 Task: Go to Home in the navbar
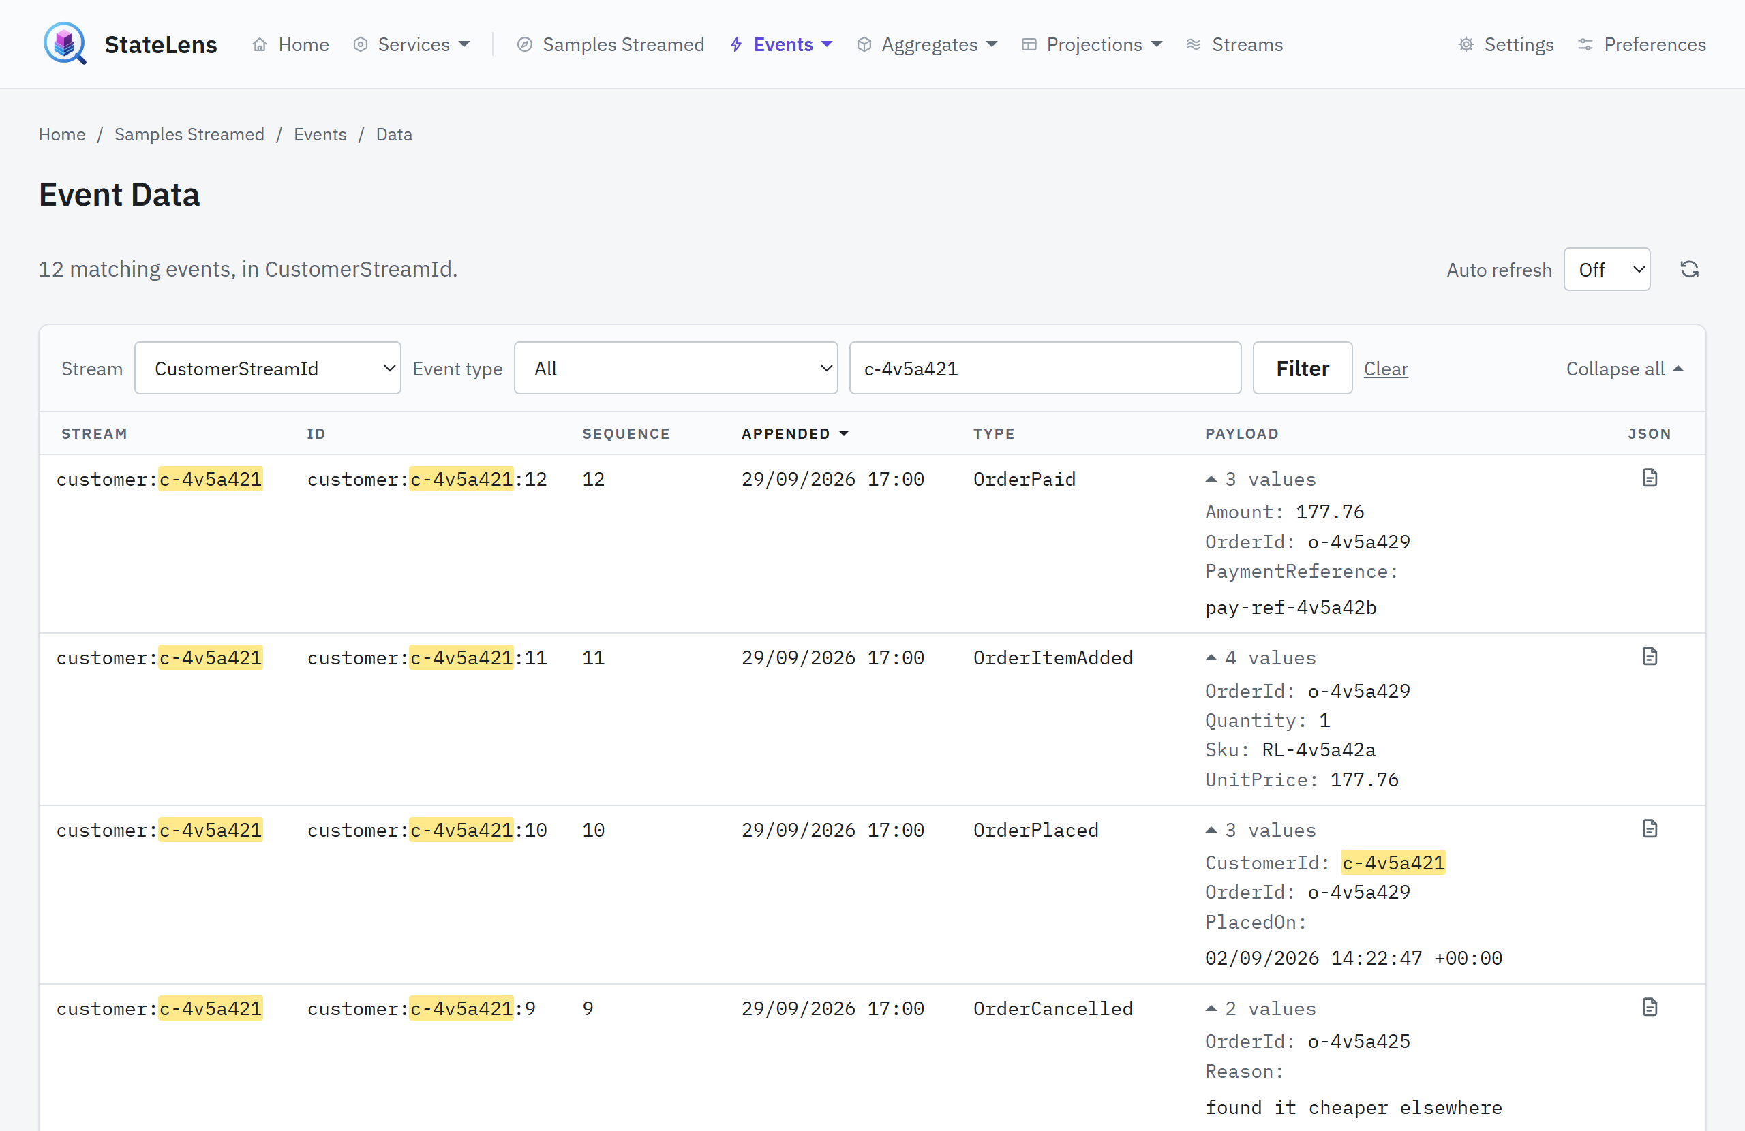(x=290, y=45)
